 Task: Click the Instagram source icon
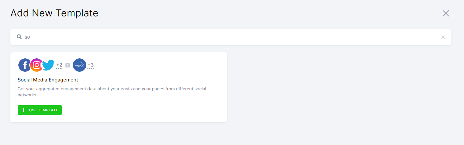[37, 65]
